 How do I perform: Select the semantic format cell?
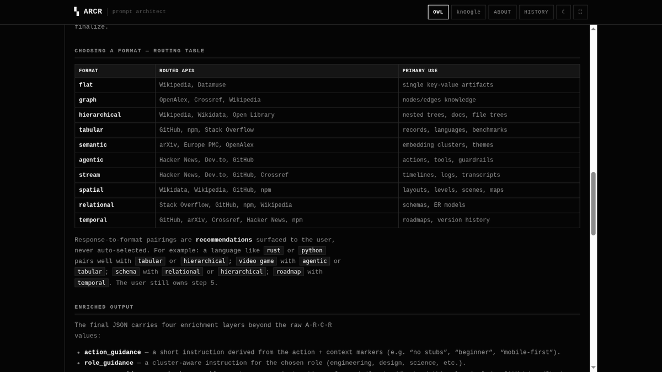pyautogui.click(x=115, y=145)
